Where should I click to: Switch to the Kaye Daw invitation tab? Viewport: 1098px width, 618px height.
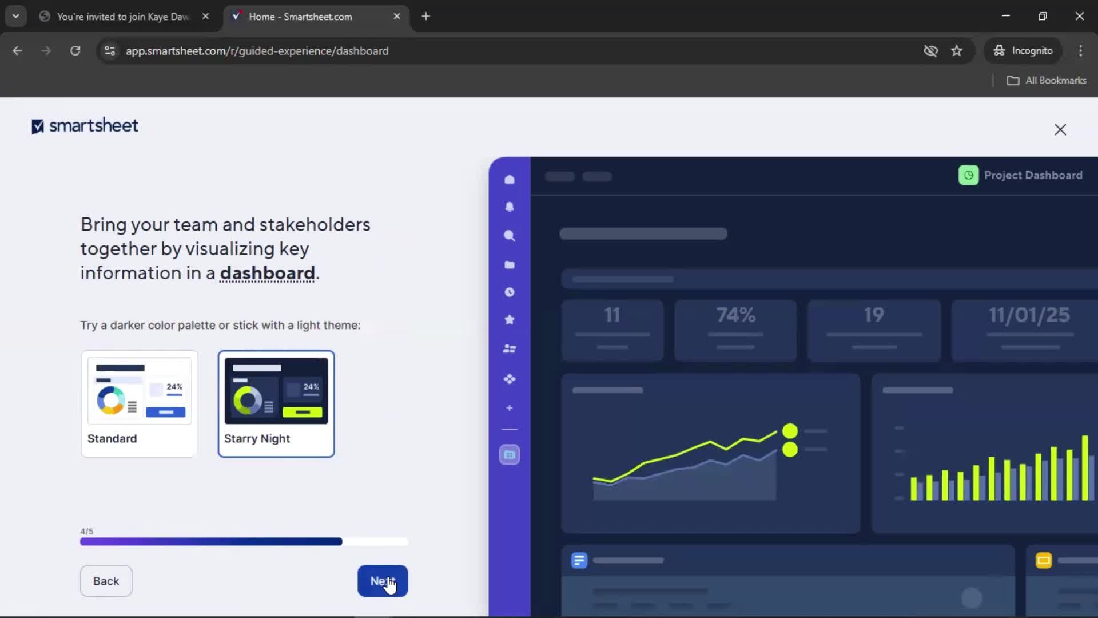pos(123,17)
